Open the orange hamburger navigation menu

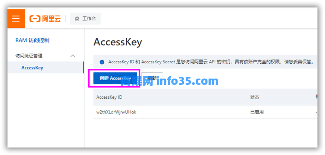pyautogui.click(x=16, y=19)
